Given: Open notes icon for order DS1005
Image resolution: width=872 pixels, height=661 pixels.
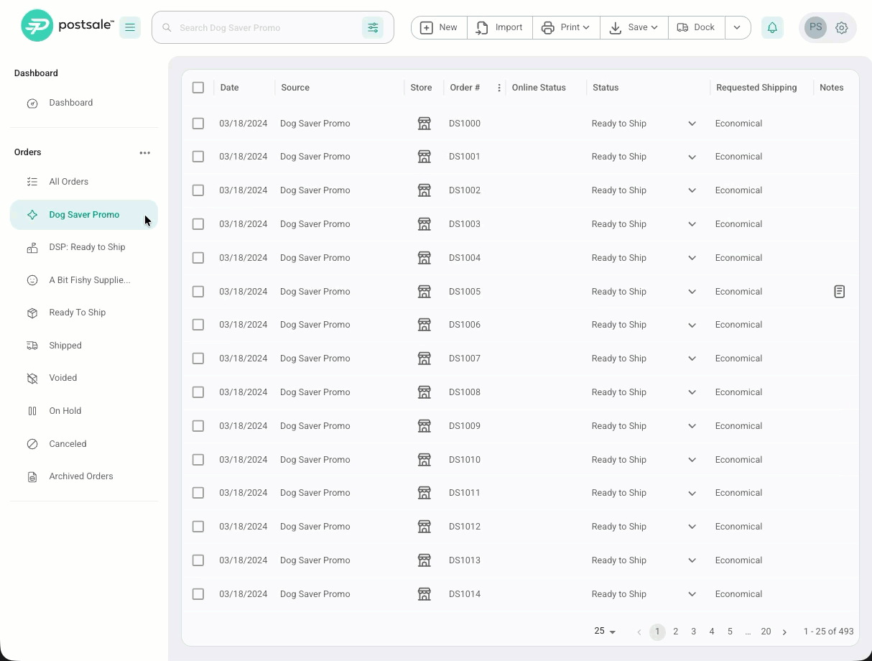Looking at the screenshot, I should [x=839, y=291].
